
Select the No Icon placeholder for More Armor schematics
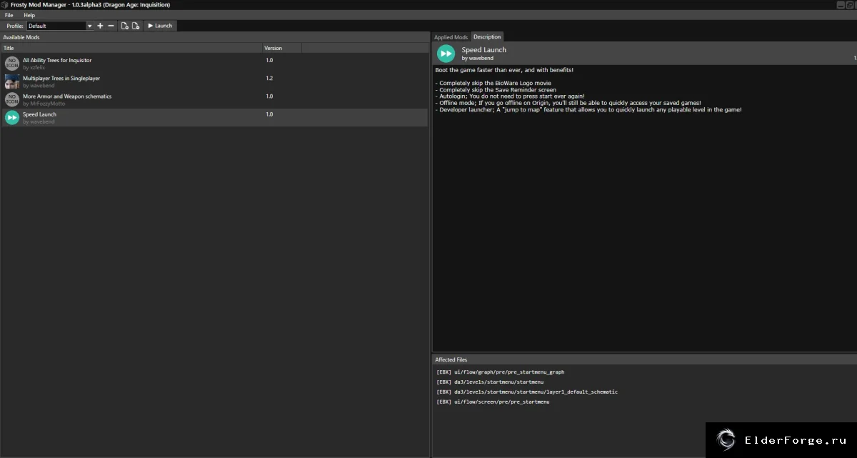pos(12,99)
